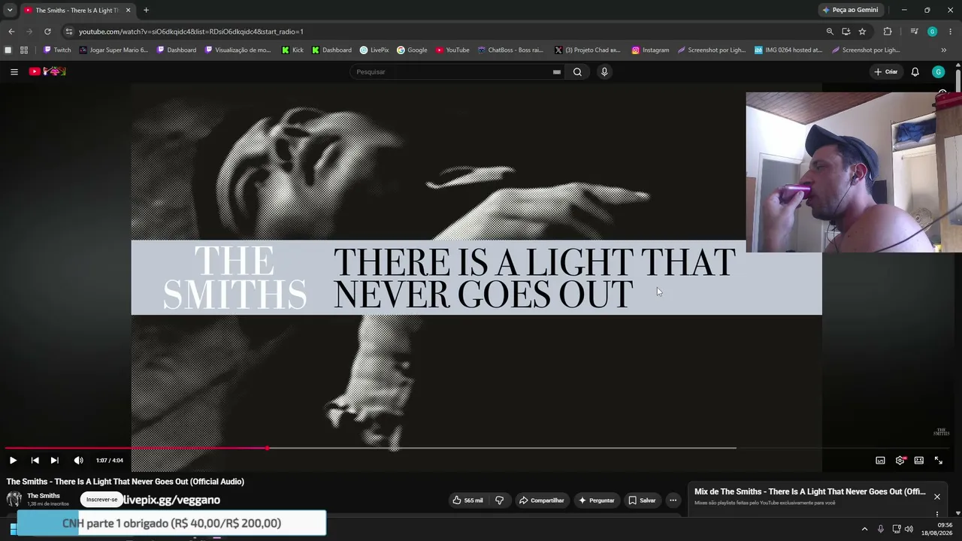
Task: Open the Jogar Super Mario bookmark
Action: [x=113, y=50]
